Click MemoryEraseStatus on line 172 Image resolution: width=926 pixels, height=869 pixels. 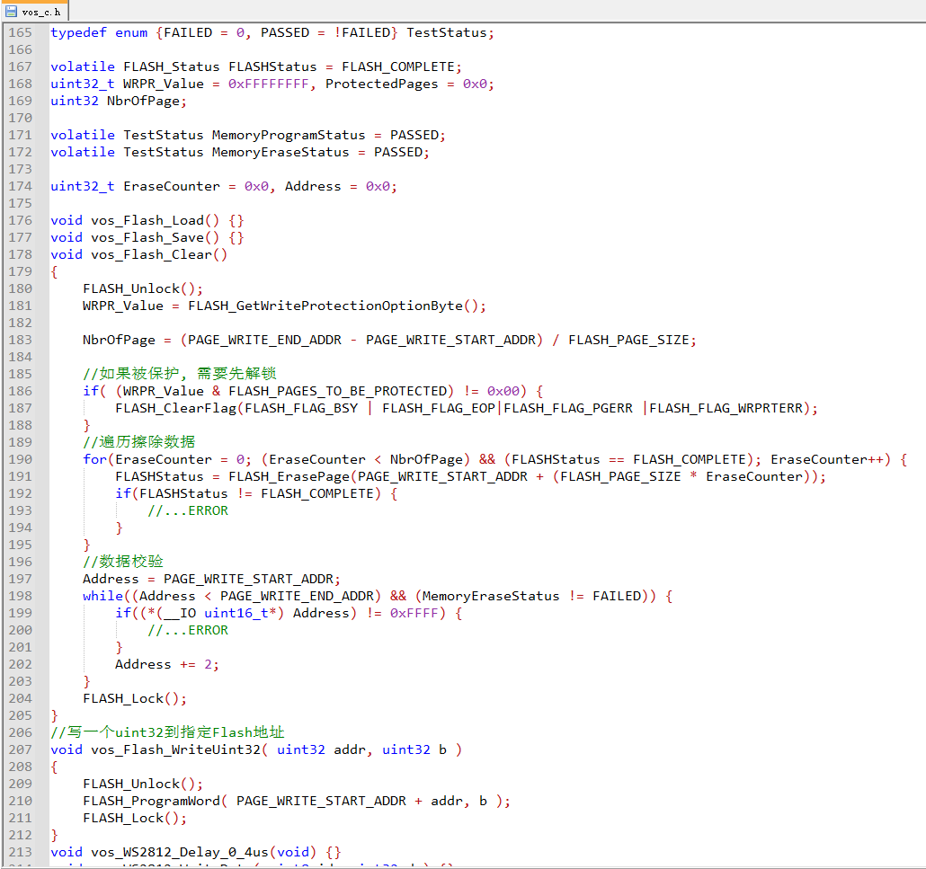click(x=280, y=152)
